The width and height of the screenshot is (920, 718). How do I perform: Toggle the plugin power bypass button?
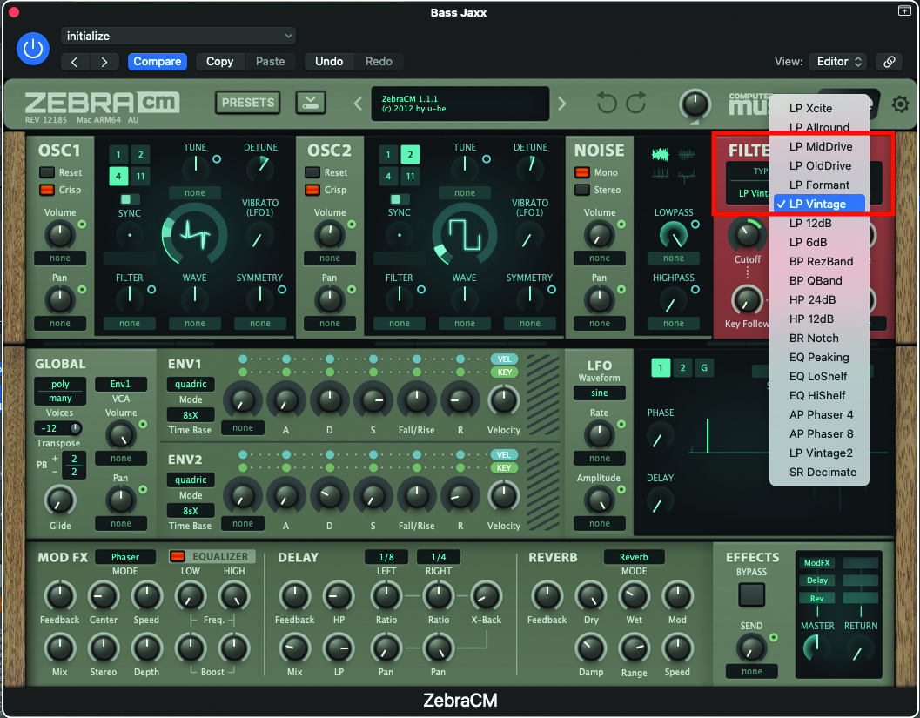pos(33,49)
